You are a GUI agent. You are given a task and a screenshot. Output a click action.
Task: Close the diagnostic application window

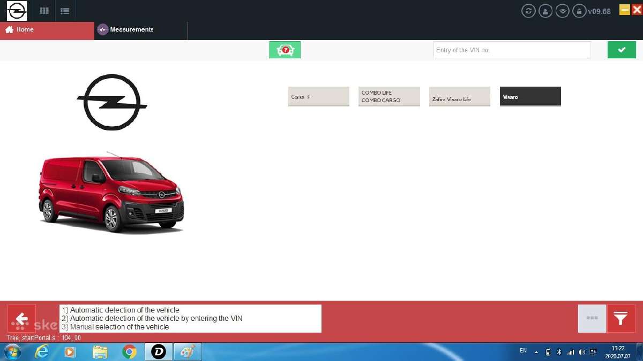pos(637,10)
